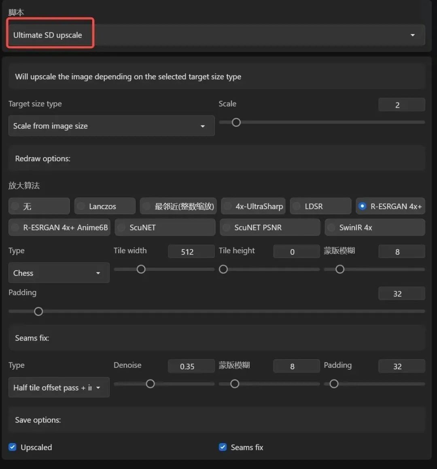Viewport: 437px width, 469px height.
Task: Click the Half tile offset dropdown arrow icon
Action: tap(98, 388)
